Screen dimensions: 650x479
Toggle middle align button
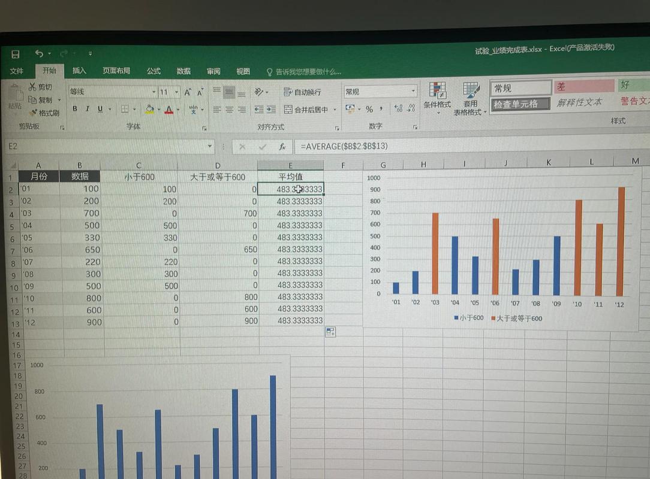point(229,92)
